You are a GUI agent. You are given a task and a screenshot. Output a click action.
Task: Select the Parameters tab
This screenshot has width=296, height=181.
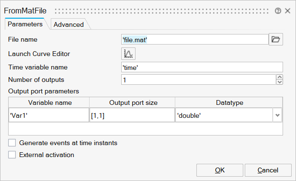25,24
